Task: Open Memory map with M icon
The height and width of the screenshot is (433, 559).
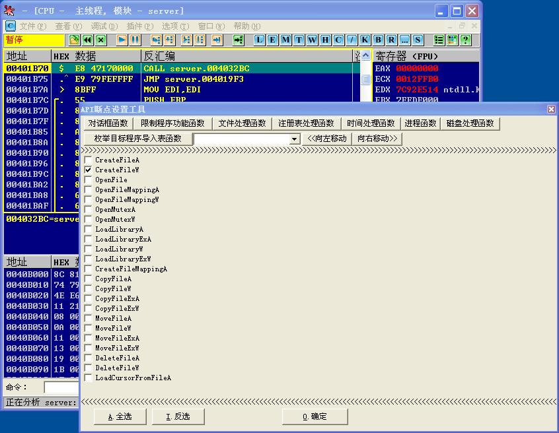Action: (x=285, y=40)
